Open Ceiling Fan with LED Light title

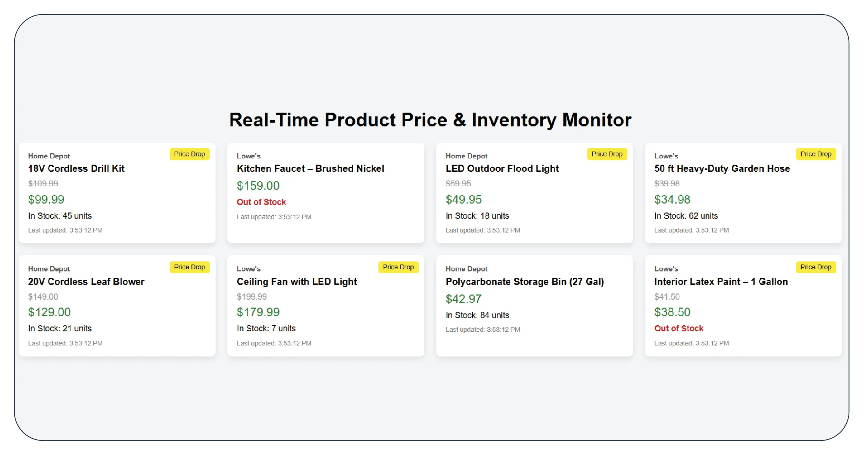coord(297,281)
